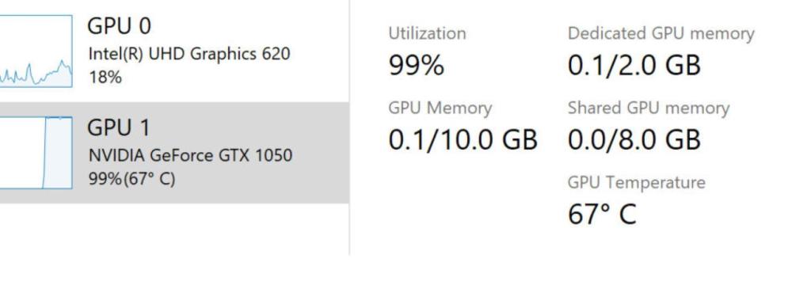The width and height of the screenshot is (811, 304).
Task: Select the GPU 0 usage graph thumbnail
Action: [x=36, y=51]
